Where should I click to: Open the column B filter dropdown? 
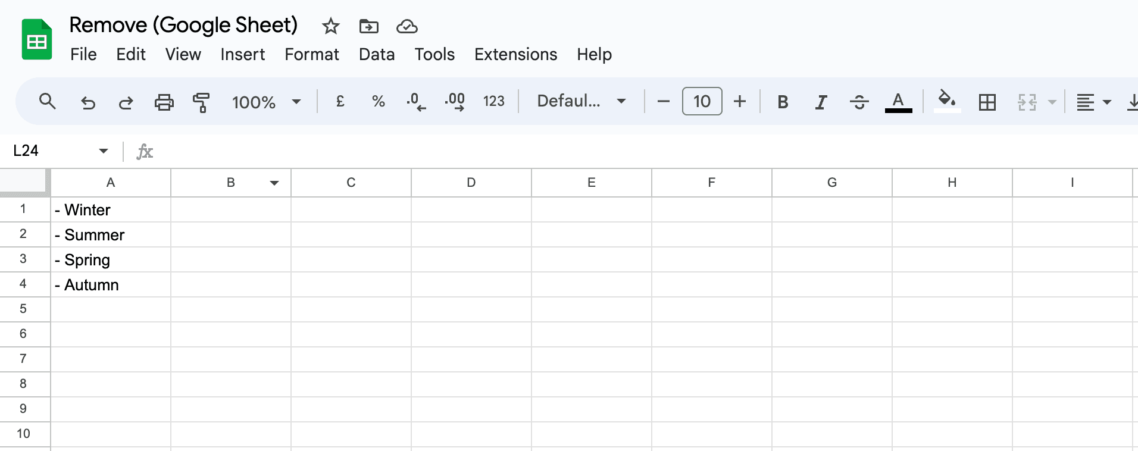point(274,183)
